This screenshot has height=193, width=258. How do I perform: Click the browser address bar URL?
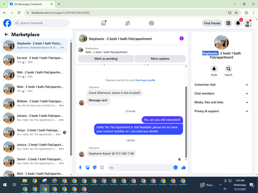(60, 13)
